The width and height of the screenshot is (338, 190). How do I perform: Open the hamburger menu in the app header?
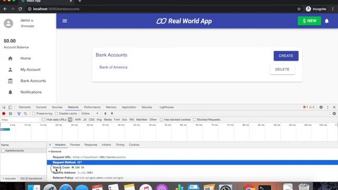[x=64, y=21]
